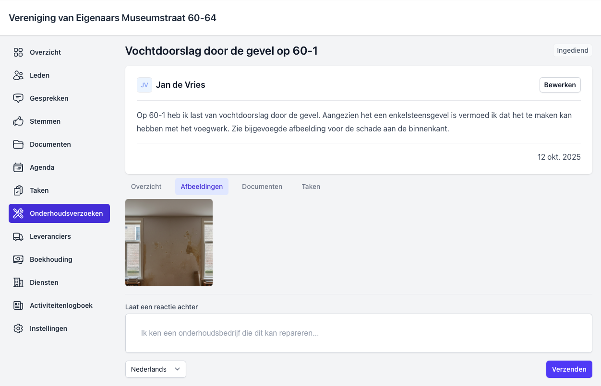This screenshot has height=386, width=601.
Task: Click the Leveranciers truck icon
Action: tap(18, 236)
